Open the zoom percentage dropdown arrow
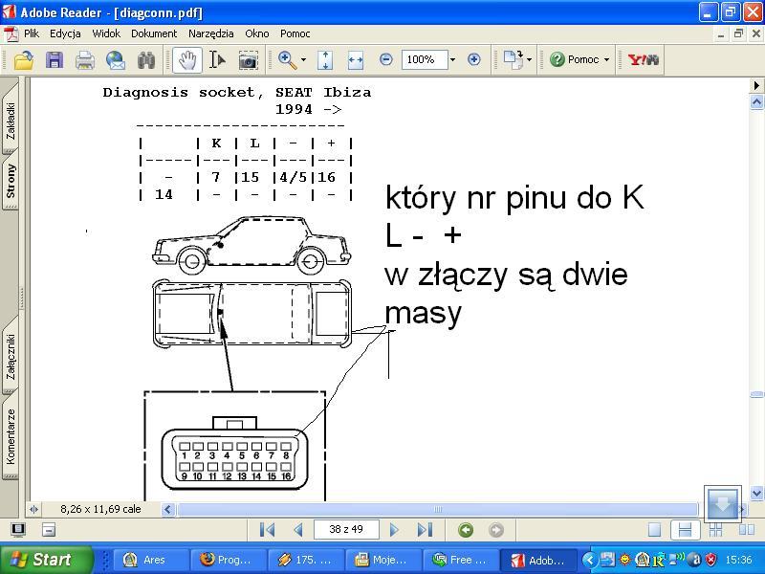The image size is (765, 574). coord(452,59)
